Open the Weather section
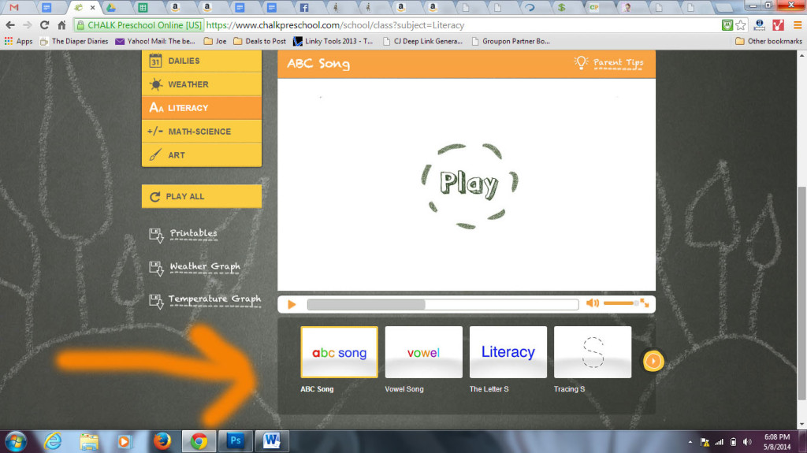This screenshot has height=453, width=807. tap(201, 84)
